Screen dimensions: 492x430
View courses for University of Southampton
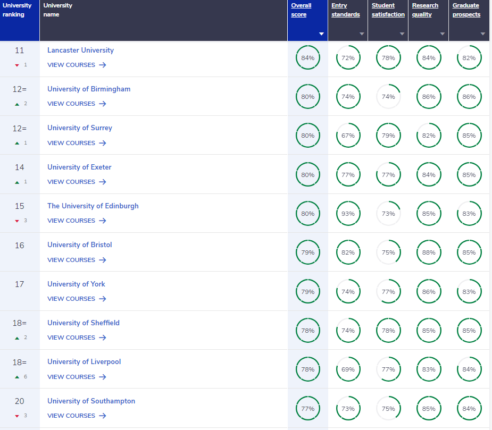77,416
